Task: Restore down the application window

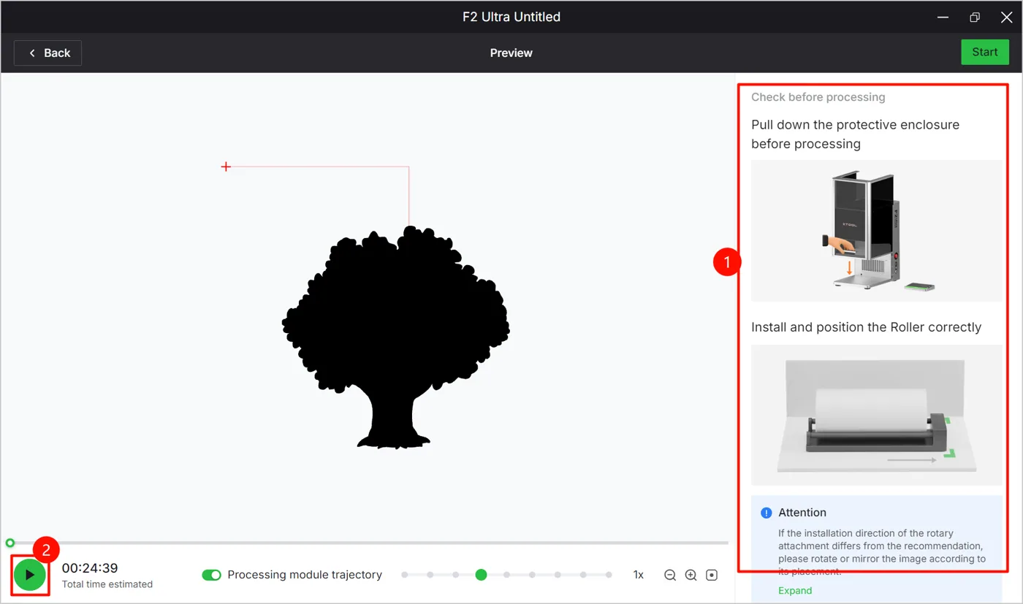Action: pyautogui.click(x=974, y=17)
